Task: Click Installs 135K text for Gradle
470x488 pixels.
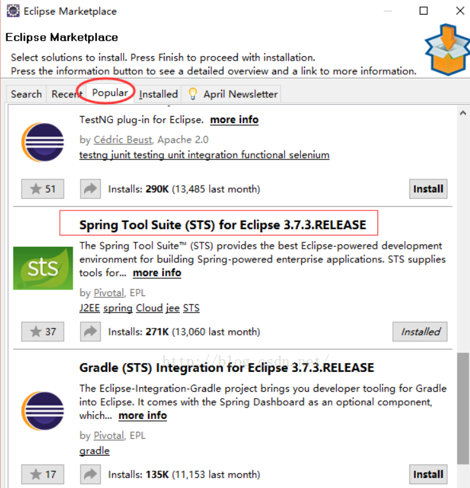Action: point(184,475)
